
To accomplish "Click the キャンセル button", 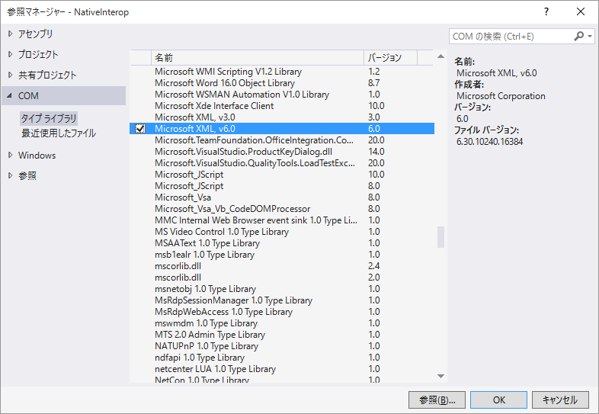I will pyautogui.click(x=560, y=400).
